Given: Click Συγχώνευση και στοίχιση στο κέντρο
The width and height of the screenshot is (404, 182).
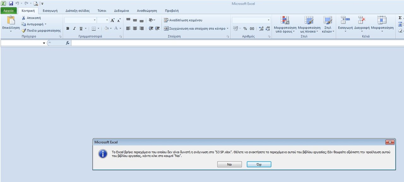Looking at the screenshot, I should click(x=195, y=28).
